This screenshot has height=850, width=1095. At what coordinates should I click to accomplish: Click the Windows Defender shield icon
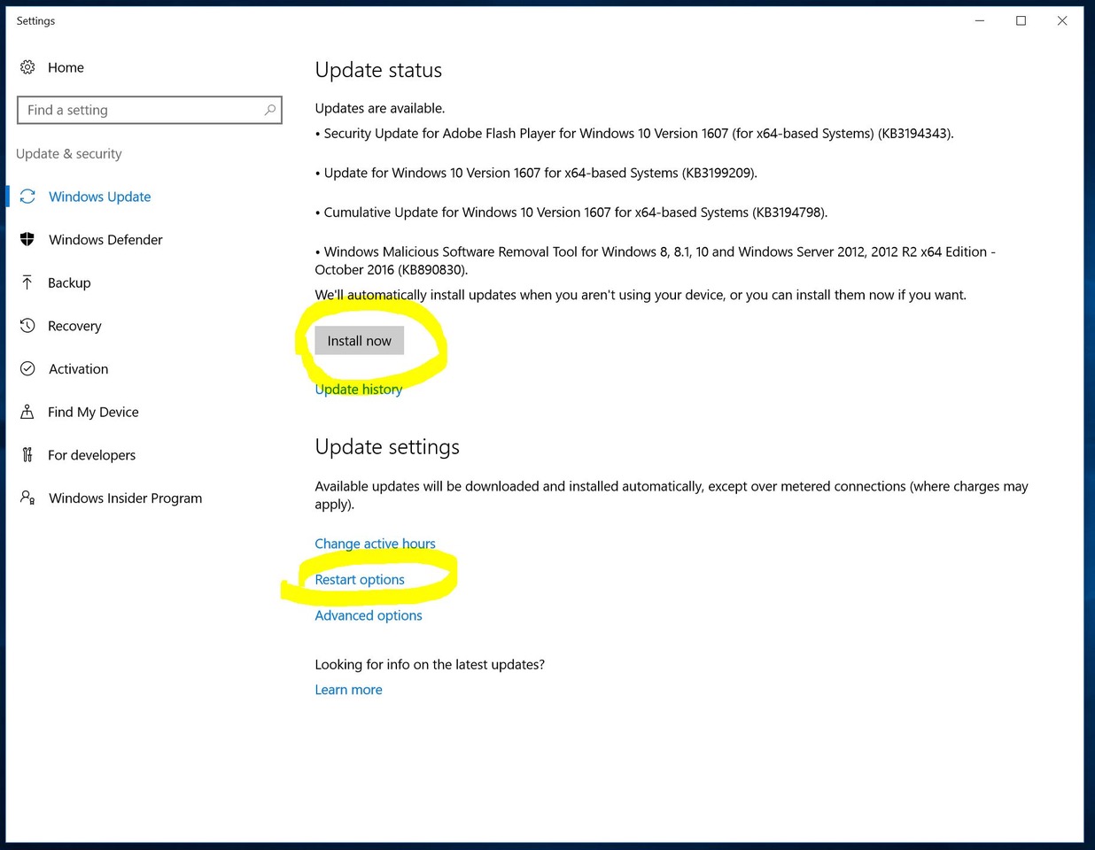point(27,239)
